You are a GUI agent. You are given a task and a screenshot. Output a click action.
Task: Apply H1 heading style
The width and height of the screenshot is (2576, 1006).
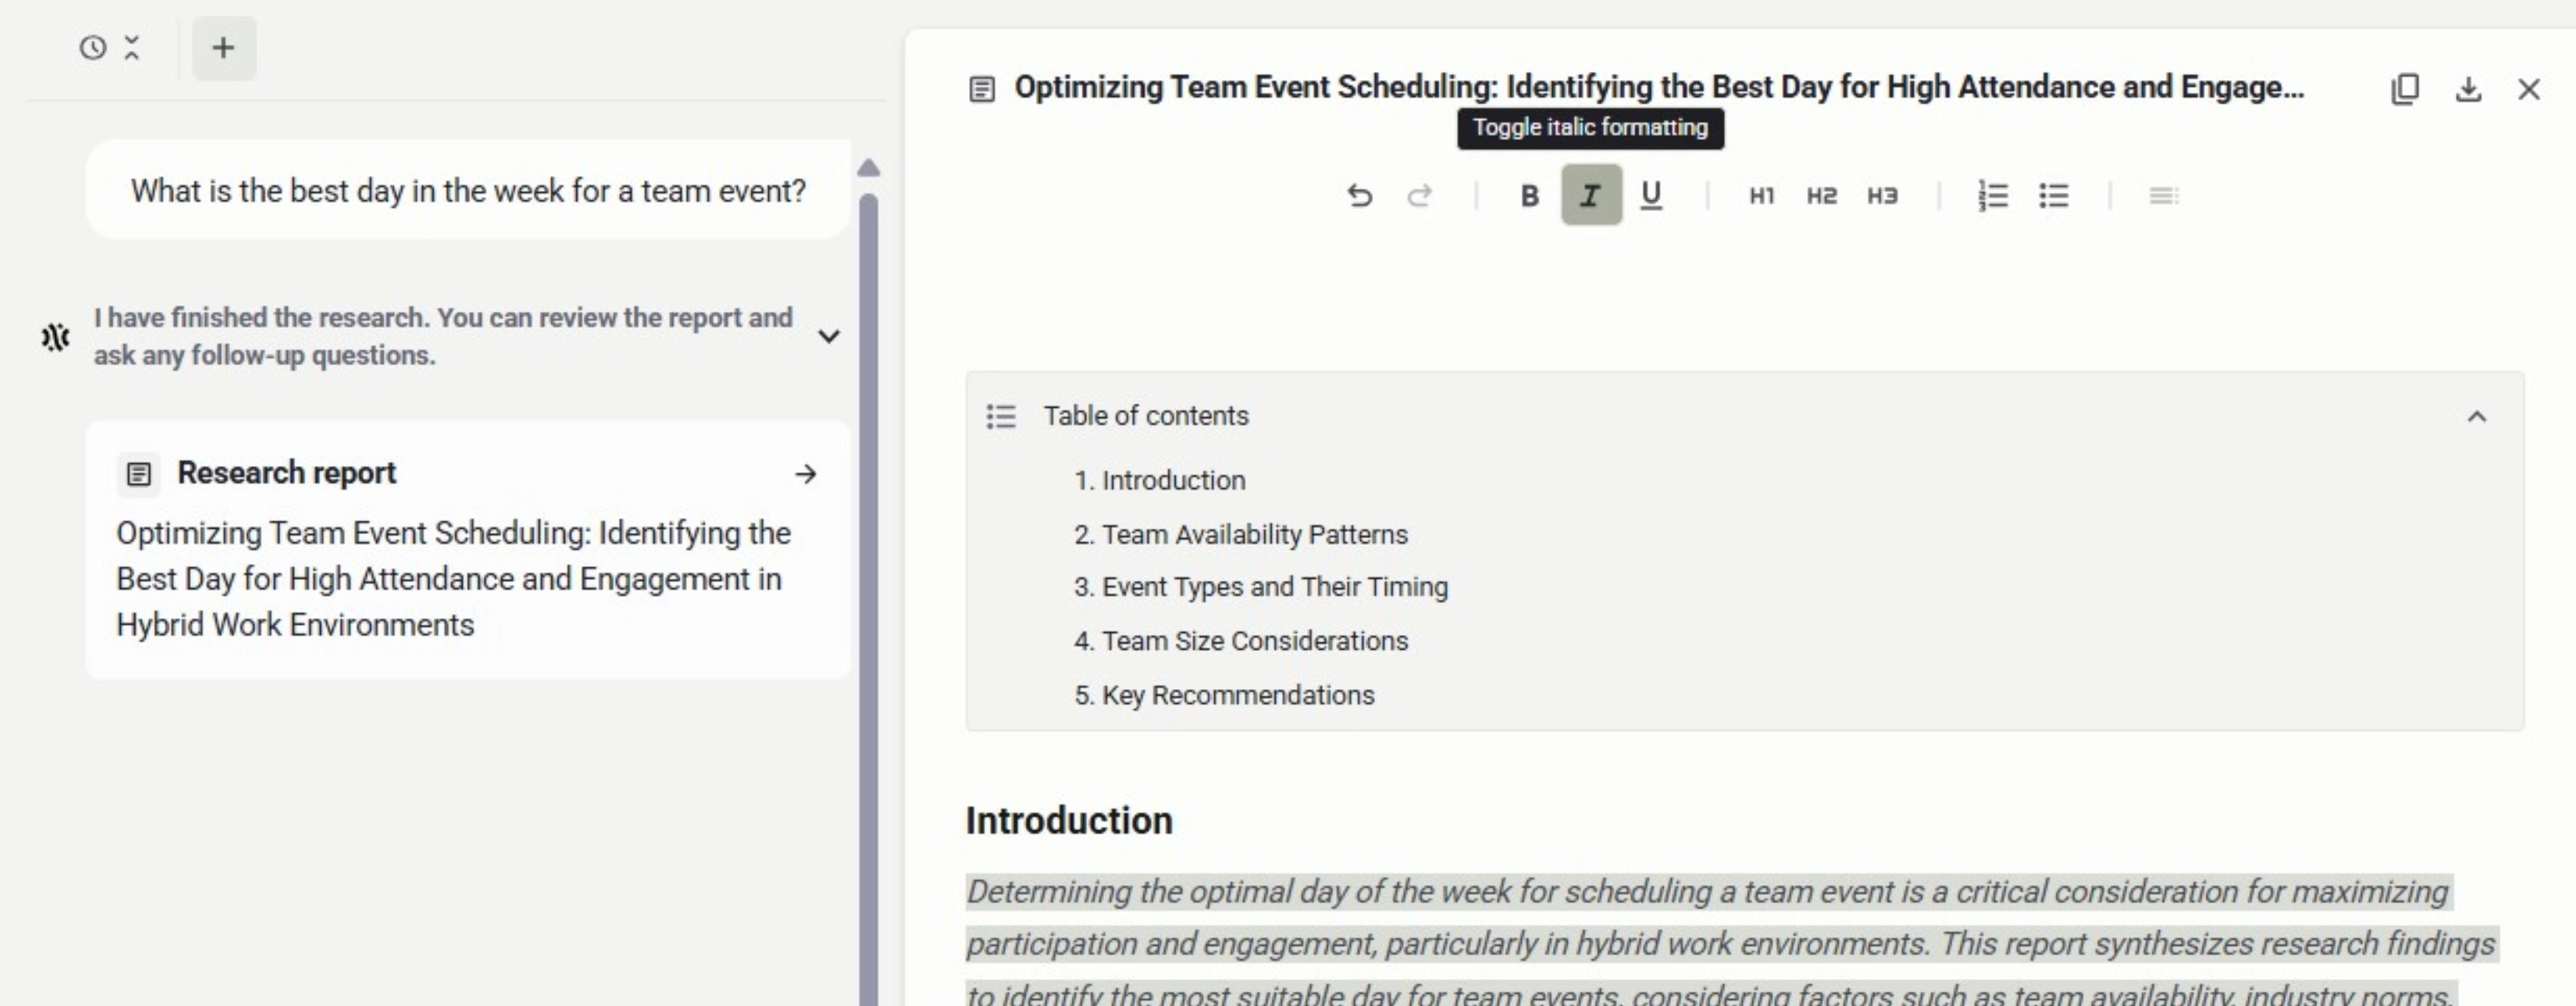coord(1761,195)
